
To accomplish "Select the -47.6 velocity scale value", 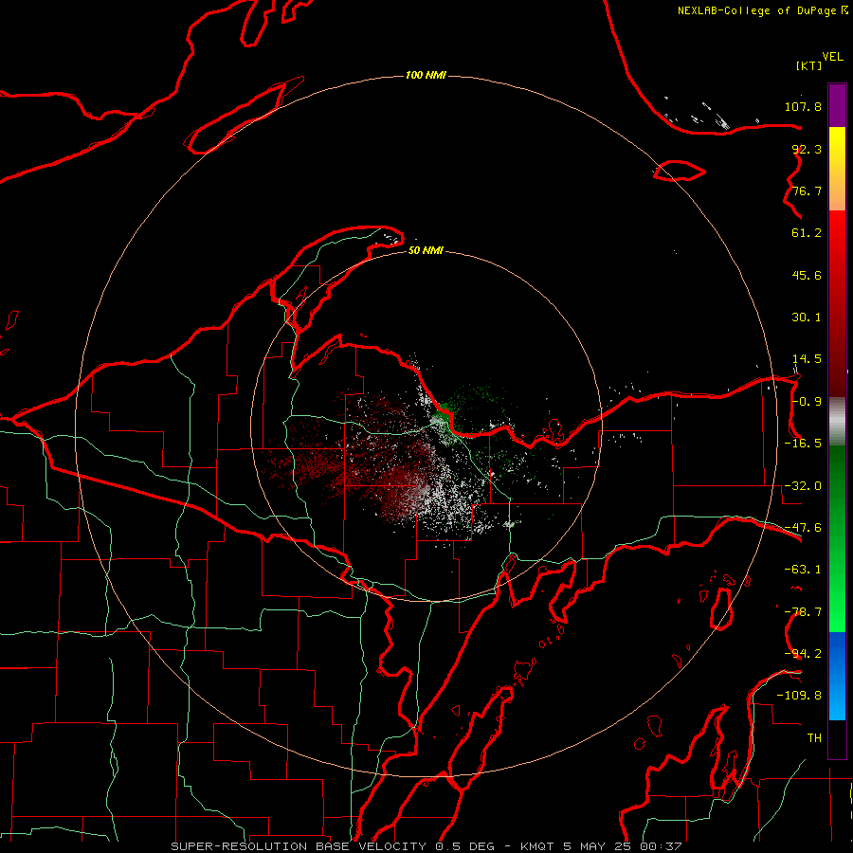I will click(x=803, y=528).
